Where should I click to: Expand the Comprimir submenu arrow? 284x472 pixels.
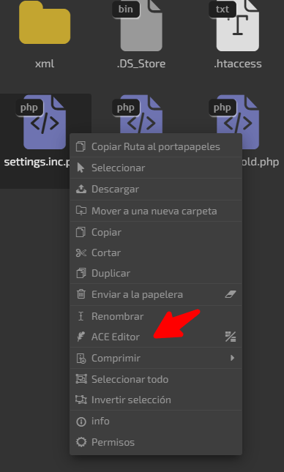click(x=232, y=358)
